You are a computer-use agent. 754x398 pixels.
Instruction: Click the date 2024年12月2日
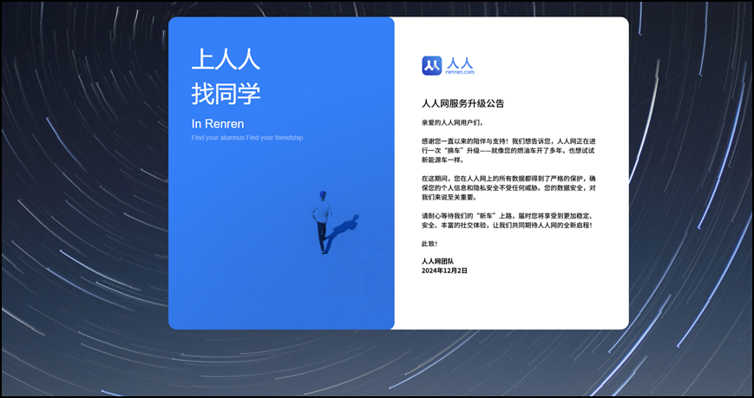(444, 271)
